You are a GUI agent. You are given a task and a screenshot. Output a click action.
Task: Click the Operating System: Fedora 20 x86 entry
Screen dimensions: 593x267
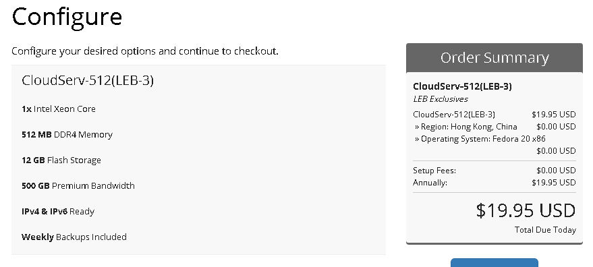click(480, 139)
